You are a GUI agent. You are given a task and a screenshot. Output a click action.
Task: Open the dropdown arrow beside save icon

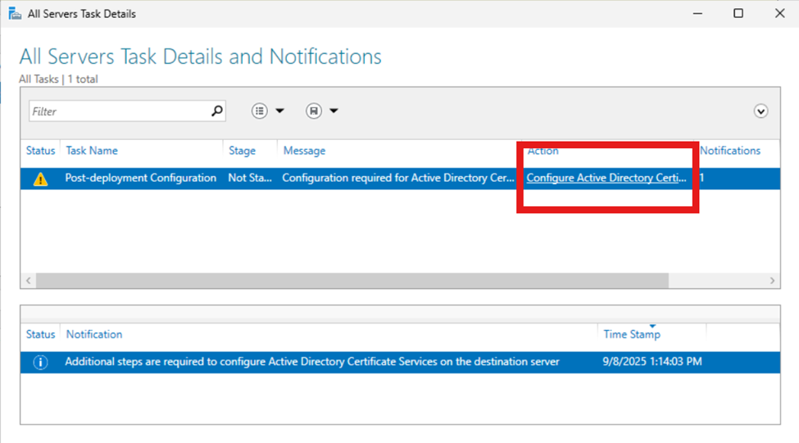334,111
